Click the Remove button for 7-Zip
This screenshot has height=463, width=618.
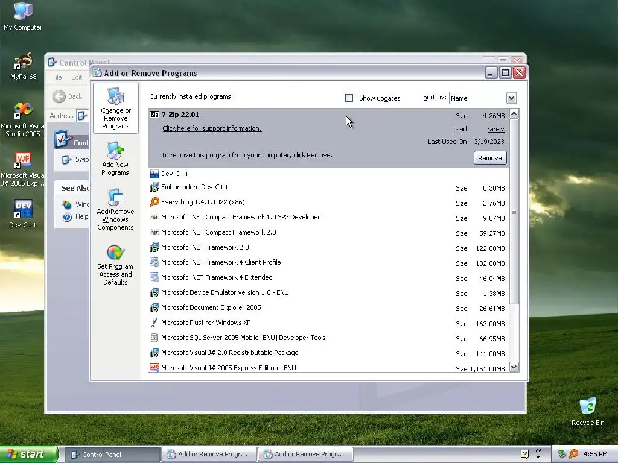point(490,158)
